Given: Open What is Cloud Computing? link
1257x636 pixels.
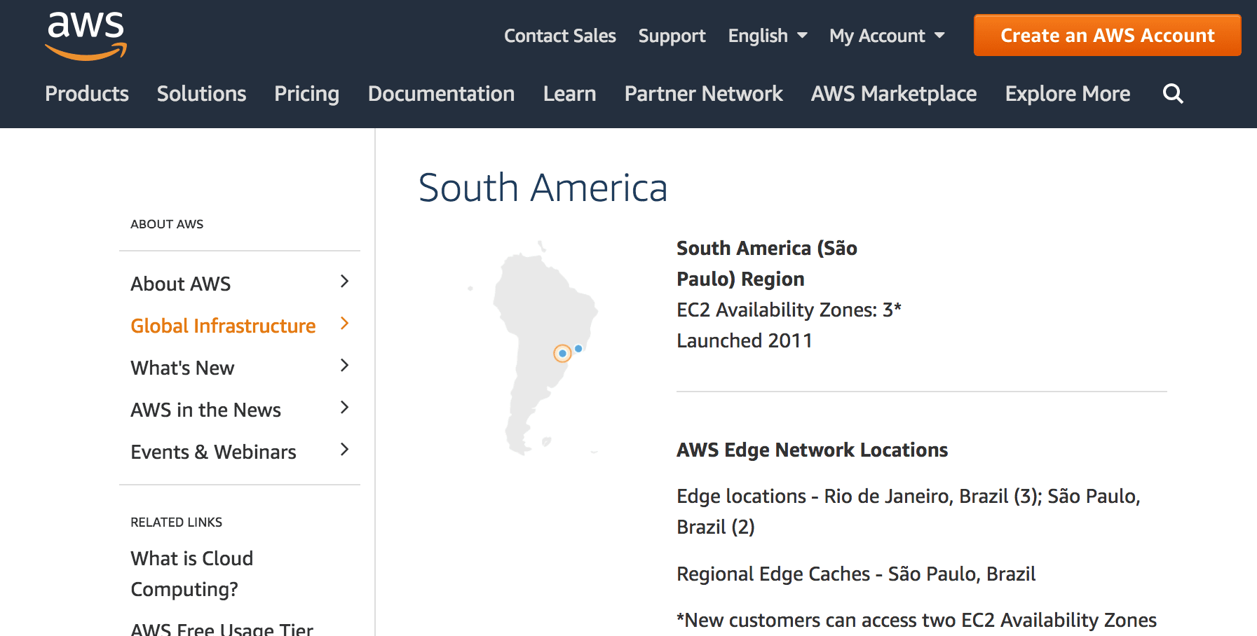Looking at the screenshot, I should click(191, 574).
